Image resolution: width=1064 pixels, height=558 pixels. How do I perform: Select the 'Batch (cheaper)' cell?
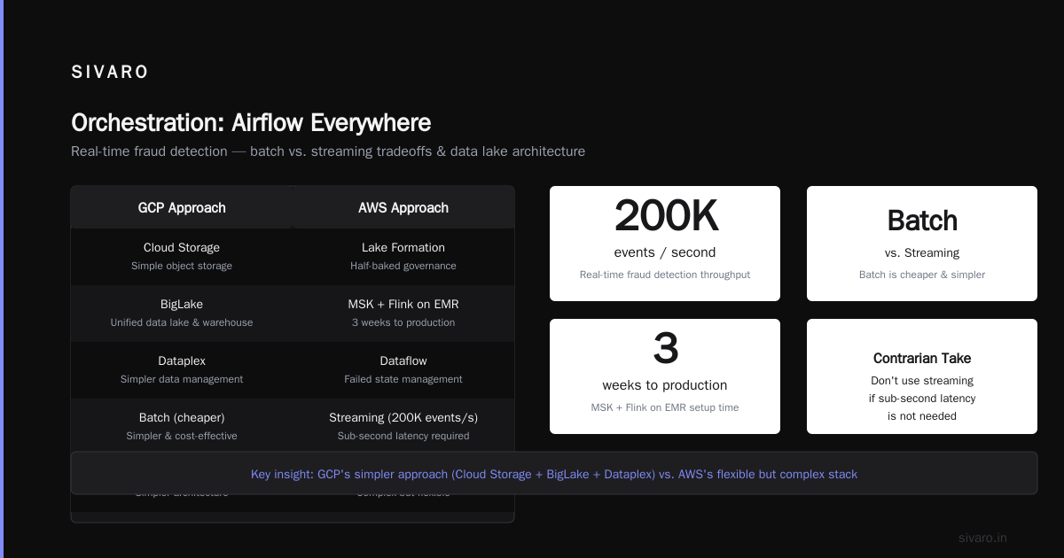[x=182, y=417]
